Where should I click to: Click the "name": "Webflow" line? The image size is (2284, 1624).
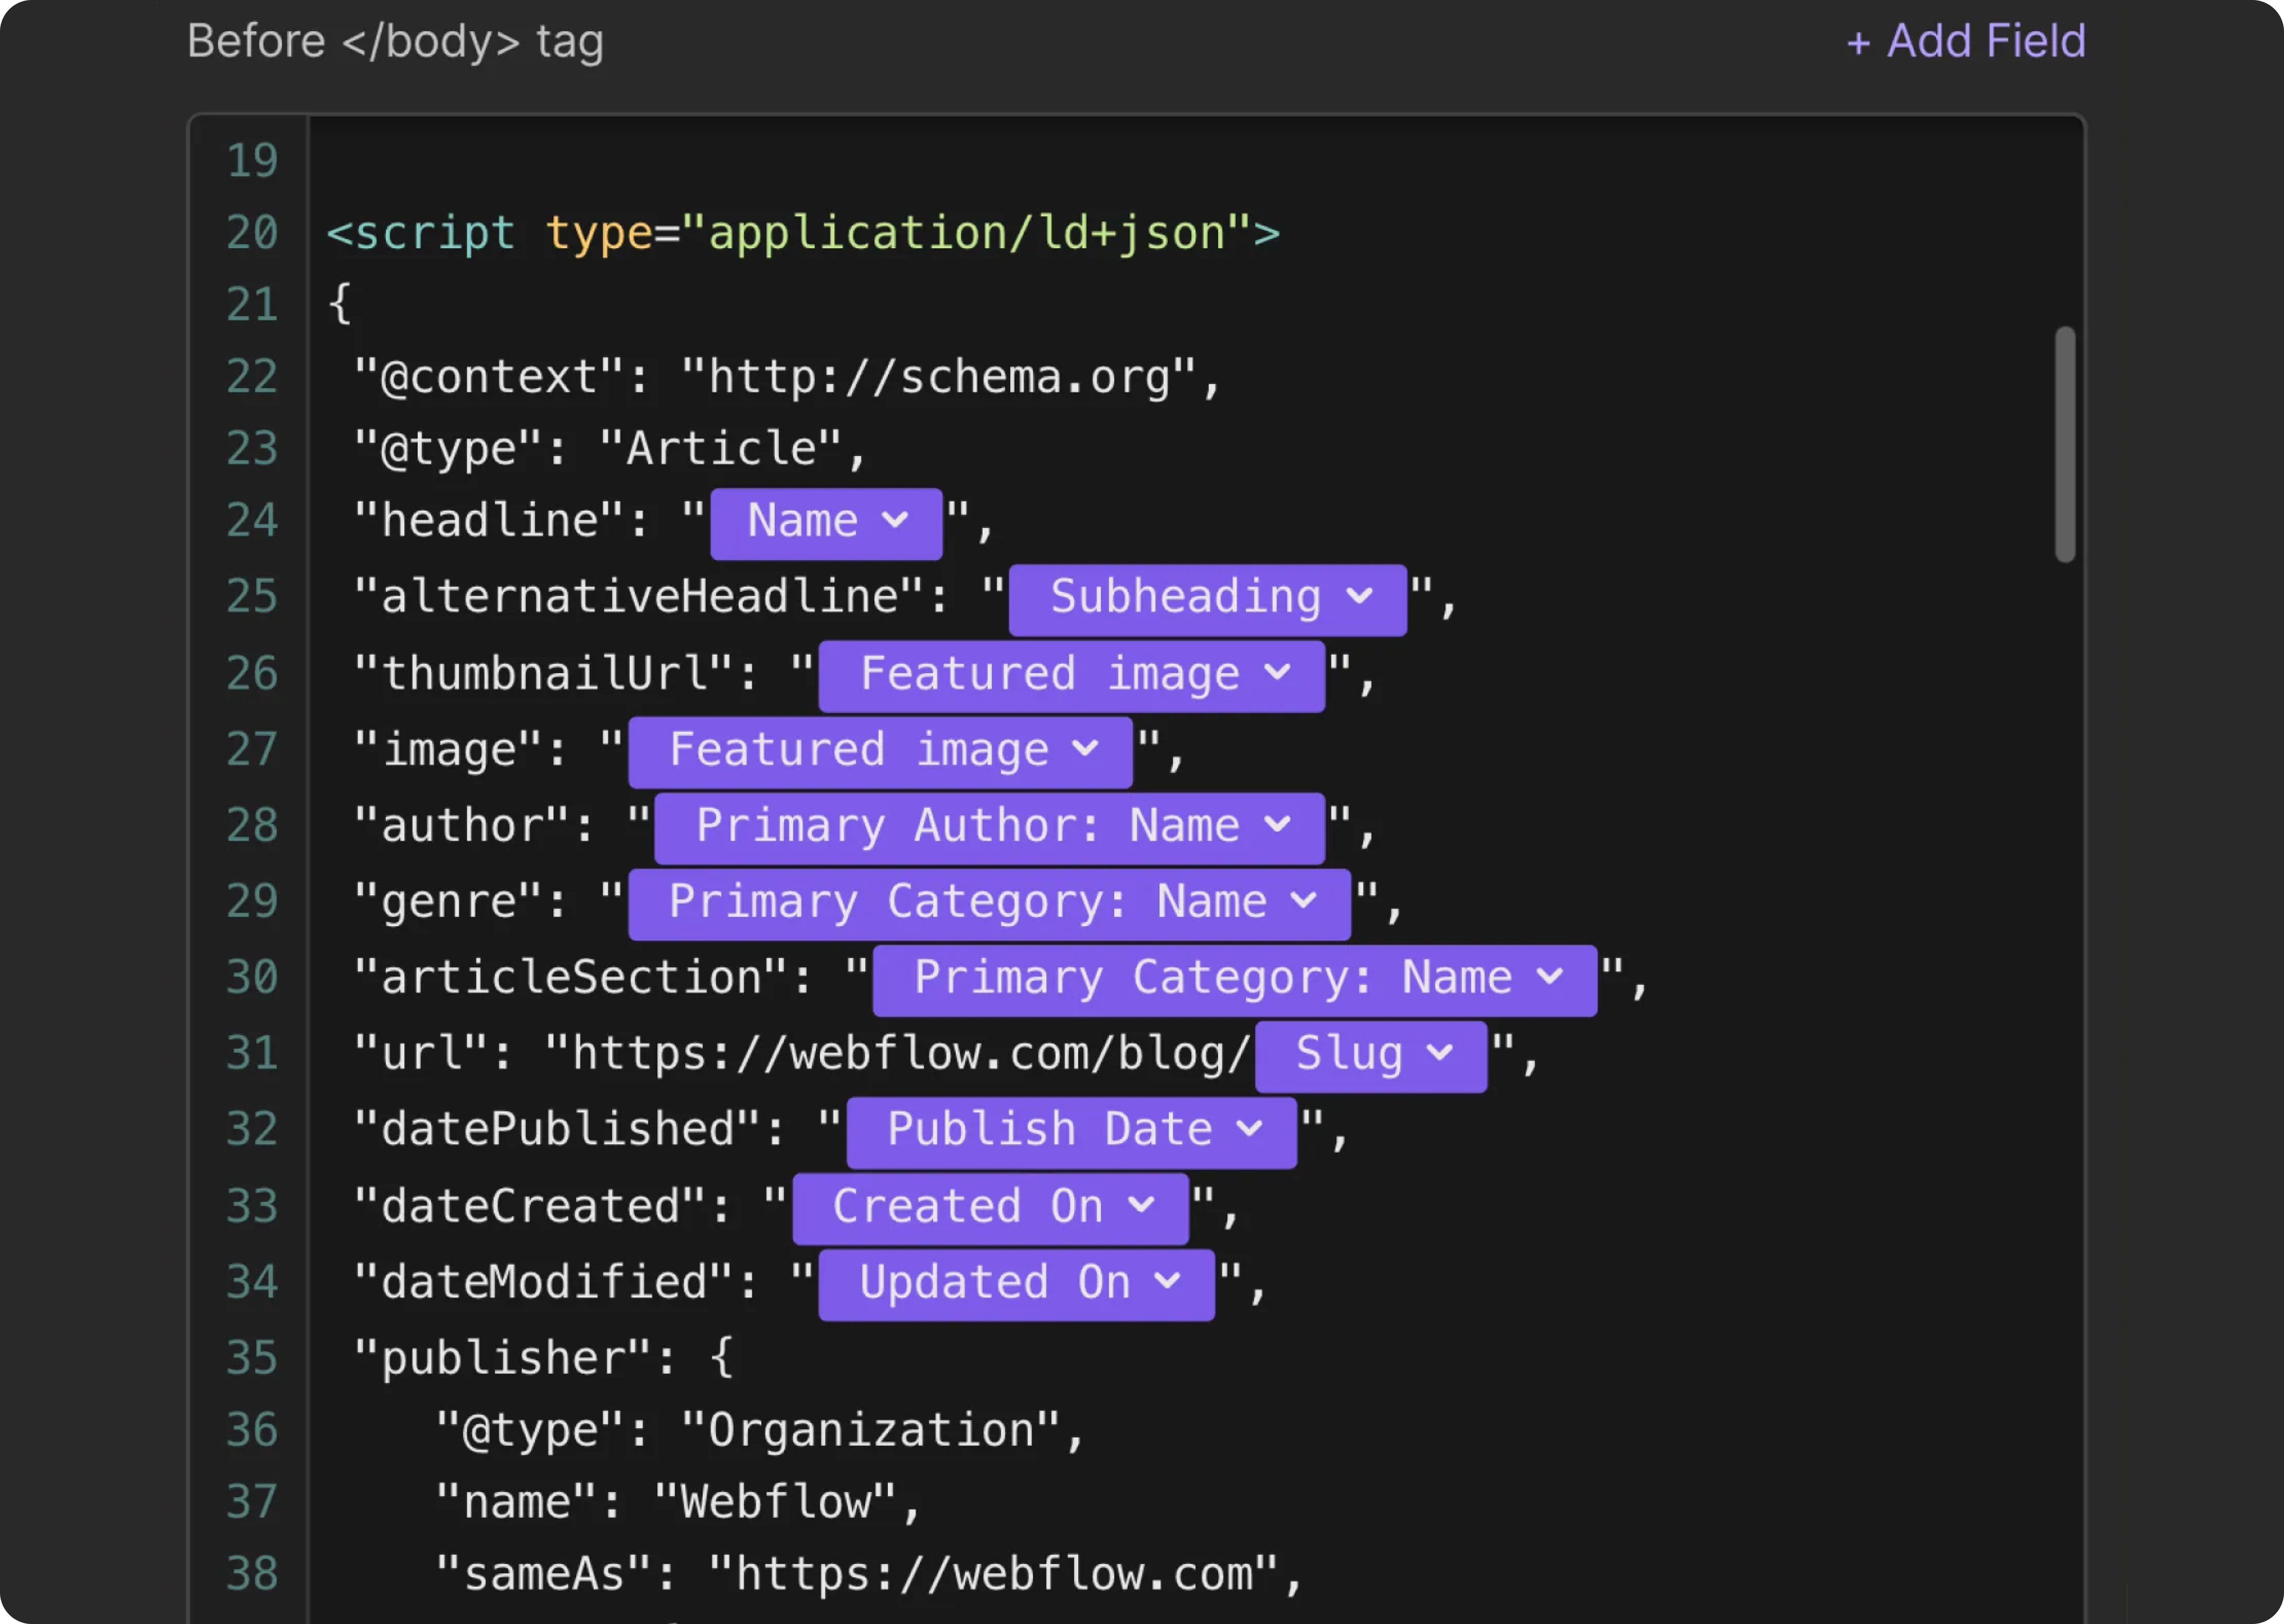pos(678,1503)
